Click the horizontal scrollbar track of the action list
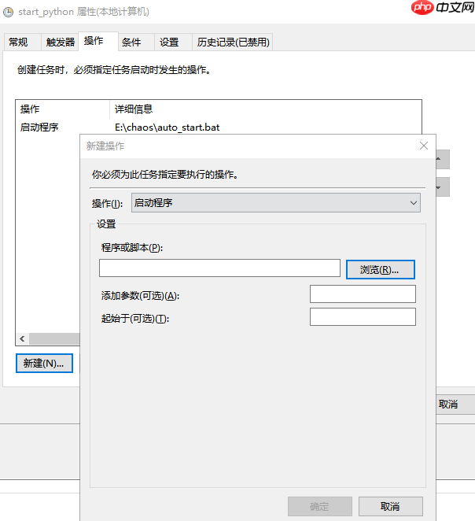 [54, 339]
